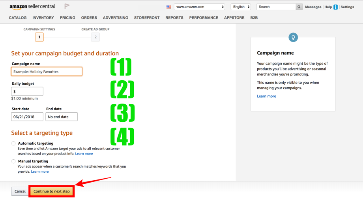
Task: Focus the Daily budget input field
Action: (x=27, y=91)
